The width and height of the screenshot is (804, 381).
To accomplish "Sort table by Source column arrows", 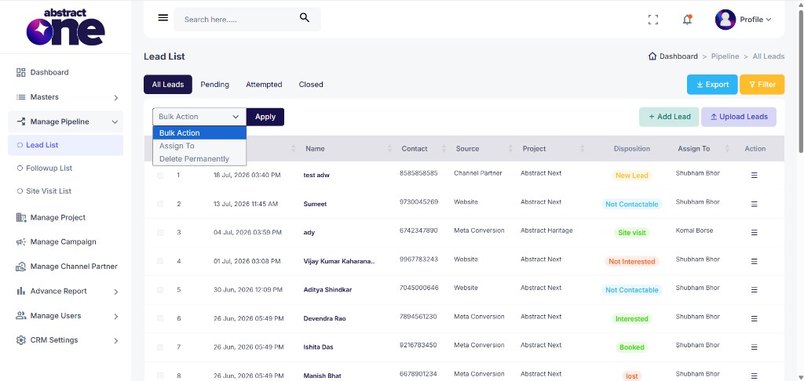I will [x=510, y=148].
